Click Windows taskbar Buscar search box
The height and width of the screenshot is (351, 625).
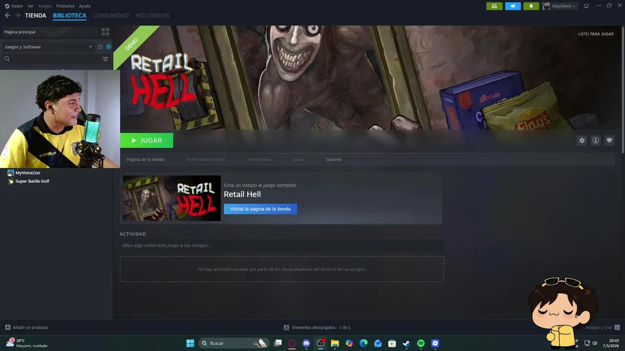tap(234, 343)
